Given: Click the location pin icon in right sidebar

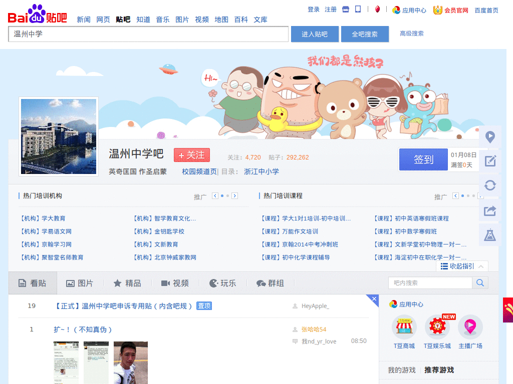Looking at the screenshot, I should (490, 137).
